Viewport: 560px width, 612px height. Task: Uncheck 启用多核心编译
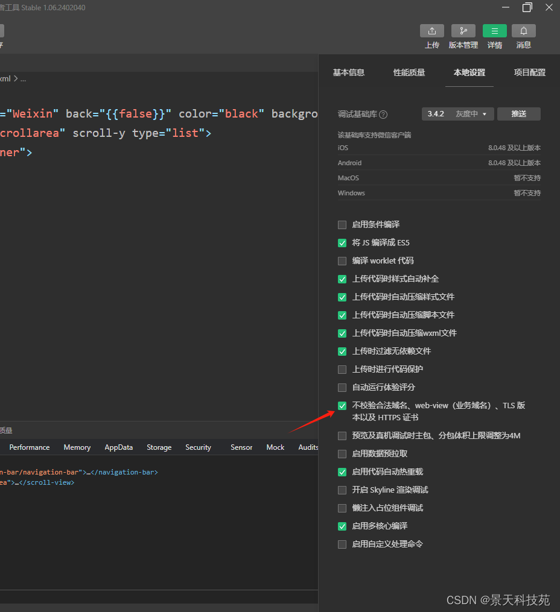[342, 526]
